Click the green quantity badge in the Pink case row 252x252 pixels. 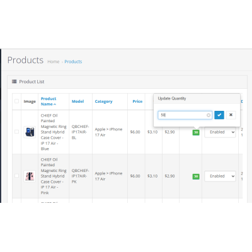(196, 176)
